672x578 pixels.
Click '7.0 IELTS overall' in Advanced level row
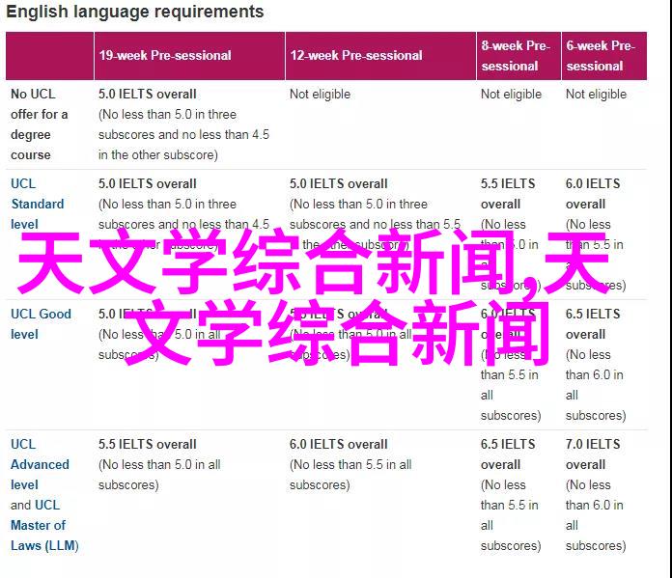coord(593,454)
